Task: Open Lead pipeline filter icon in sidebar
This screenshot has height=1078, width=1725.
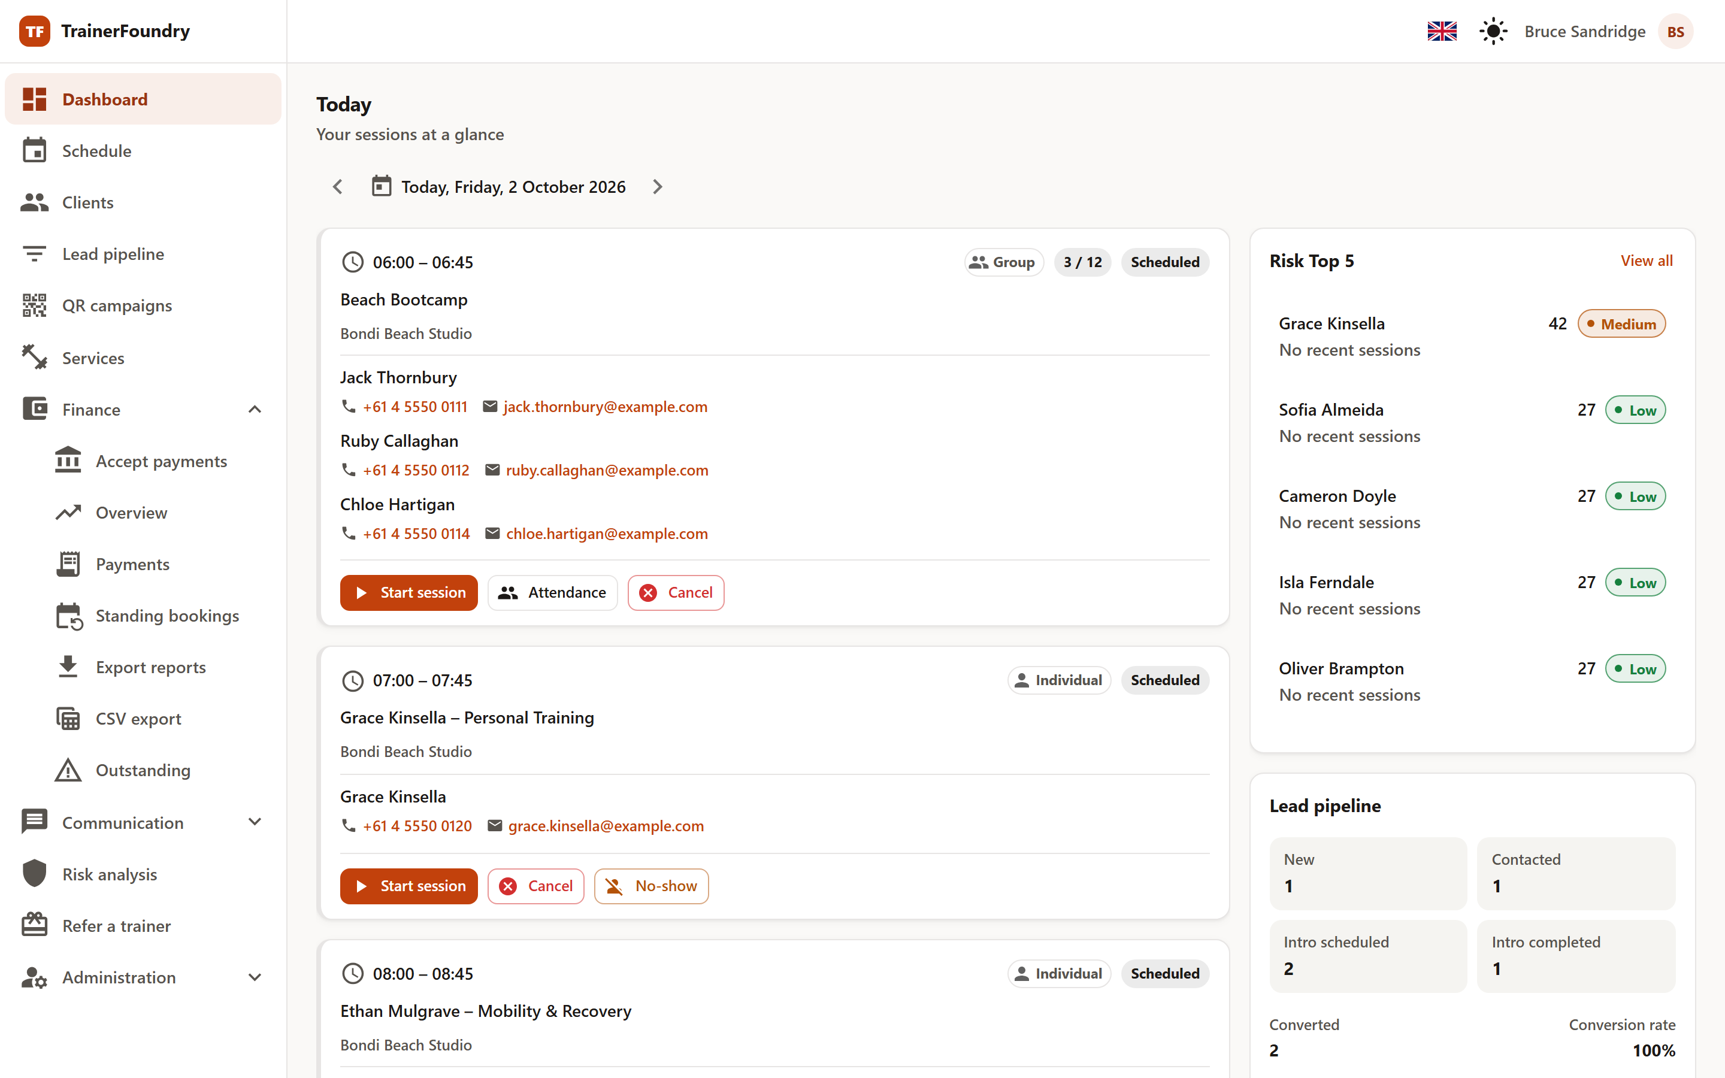Action: (x=34, y=254)
